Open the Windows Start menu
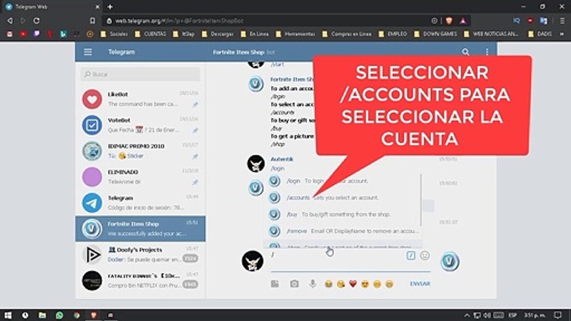571x321 pixels. (x=8, y=315)
